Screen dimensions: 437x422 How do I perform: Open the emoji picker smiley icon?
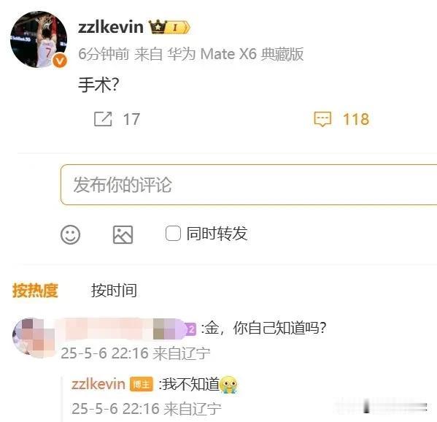[70, 234]
